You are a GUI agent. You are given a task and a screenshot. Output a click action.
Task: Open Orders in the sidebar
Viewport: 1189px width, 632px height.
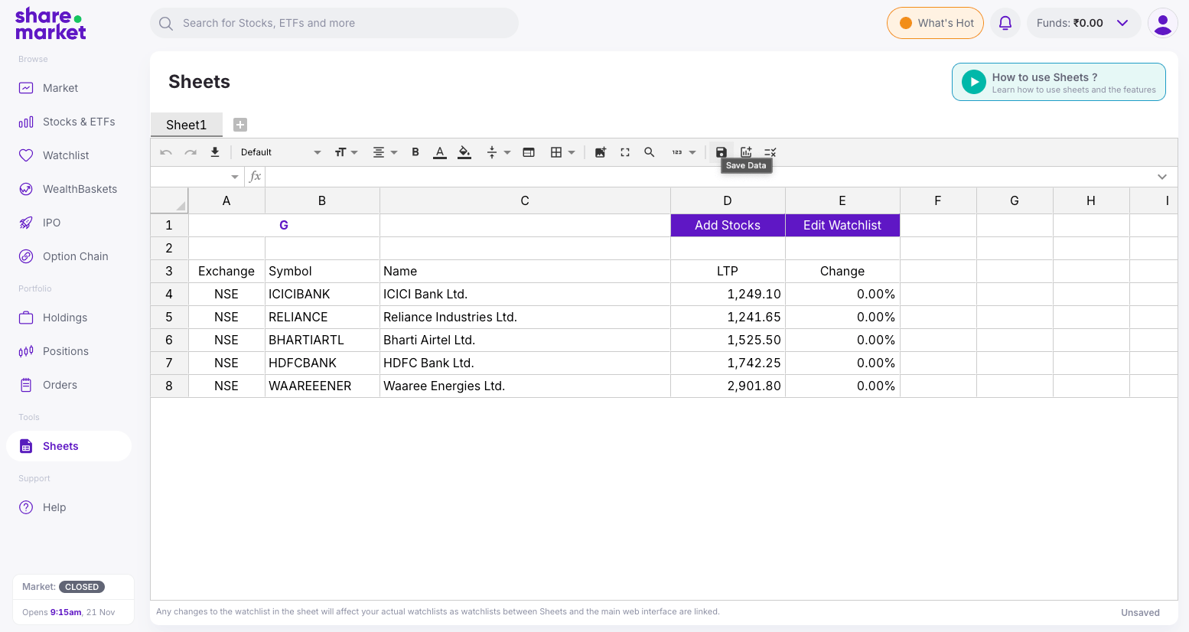click(x=69, y=385)
